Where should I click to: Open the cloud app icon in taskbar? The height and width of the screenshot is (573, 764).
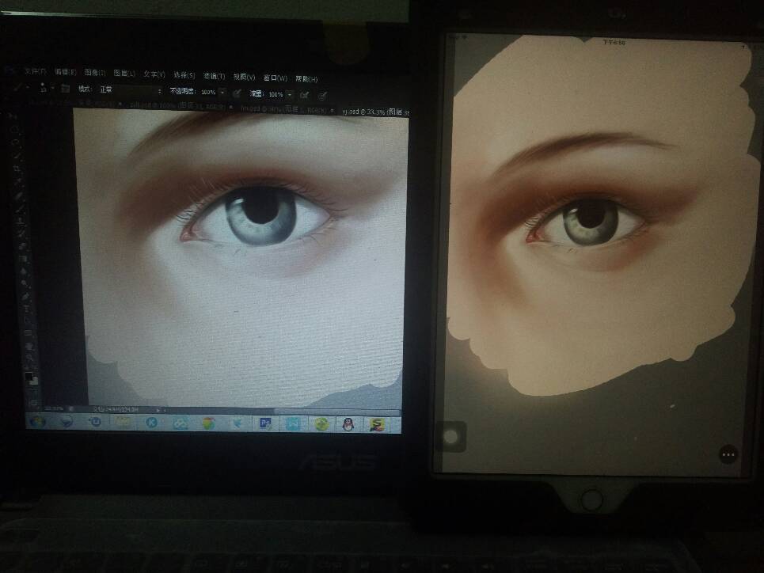pyautogui.click(x=181, y=423)
